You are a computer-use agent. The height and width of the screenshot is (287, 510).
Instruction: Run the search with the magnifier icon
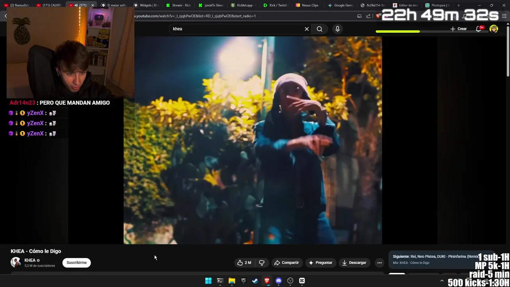click(320, 29)
